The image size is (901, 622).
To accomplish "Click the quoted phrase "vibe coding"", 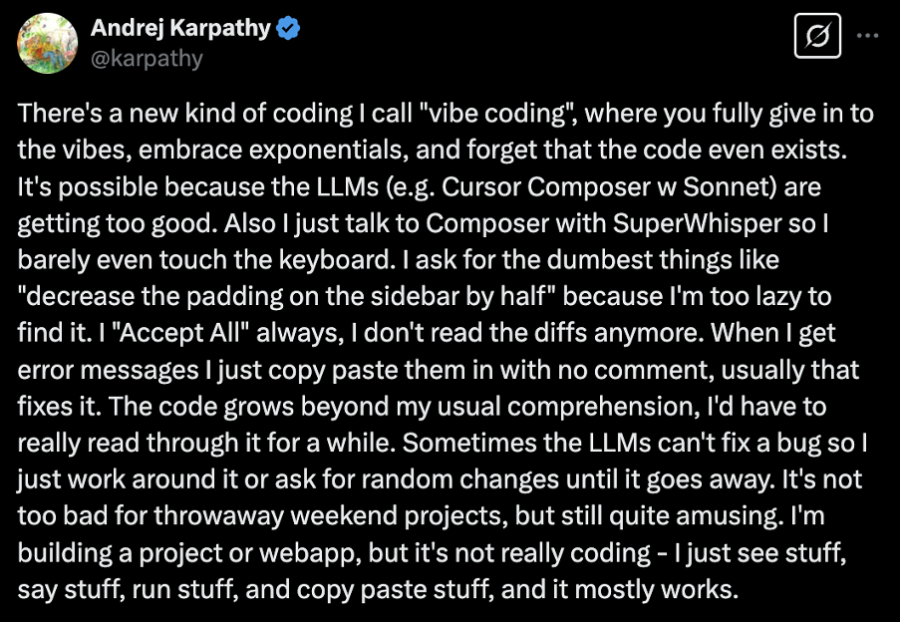I will [496, 114].
